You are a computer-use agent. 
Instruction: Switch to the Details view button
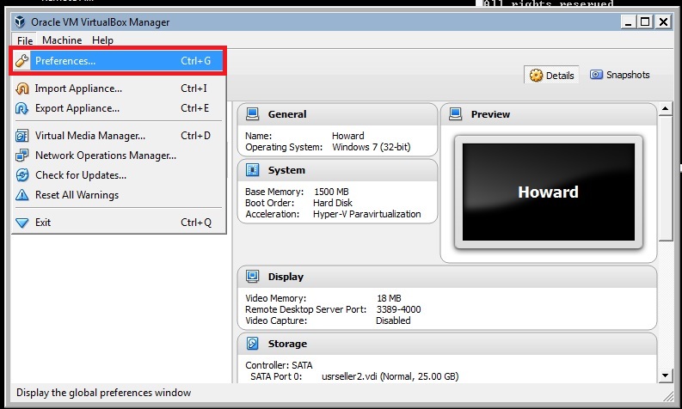tap(551, 76)
